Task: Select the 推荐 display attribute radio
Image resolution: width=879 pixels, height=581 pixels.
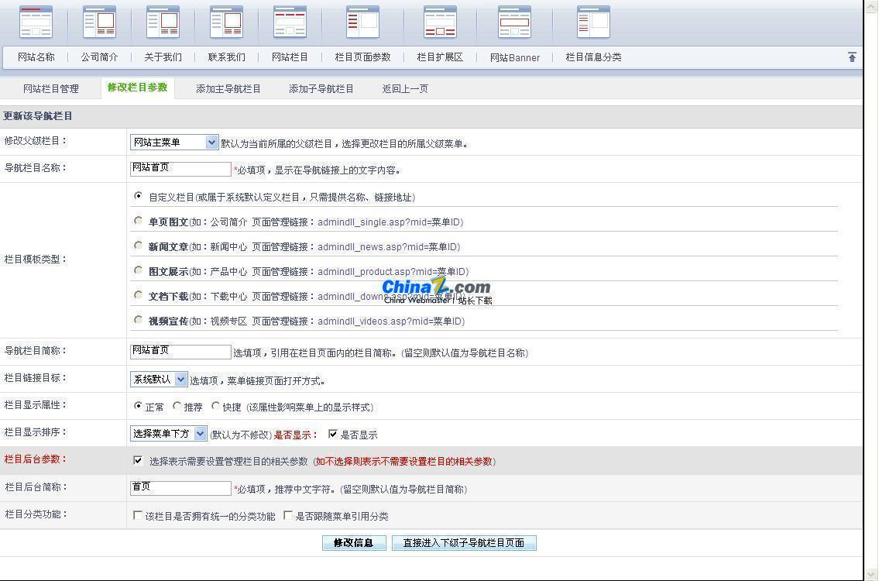Action: pos(177,405)
